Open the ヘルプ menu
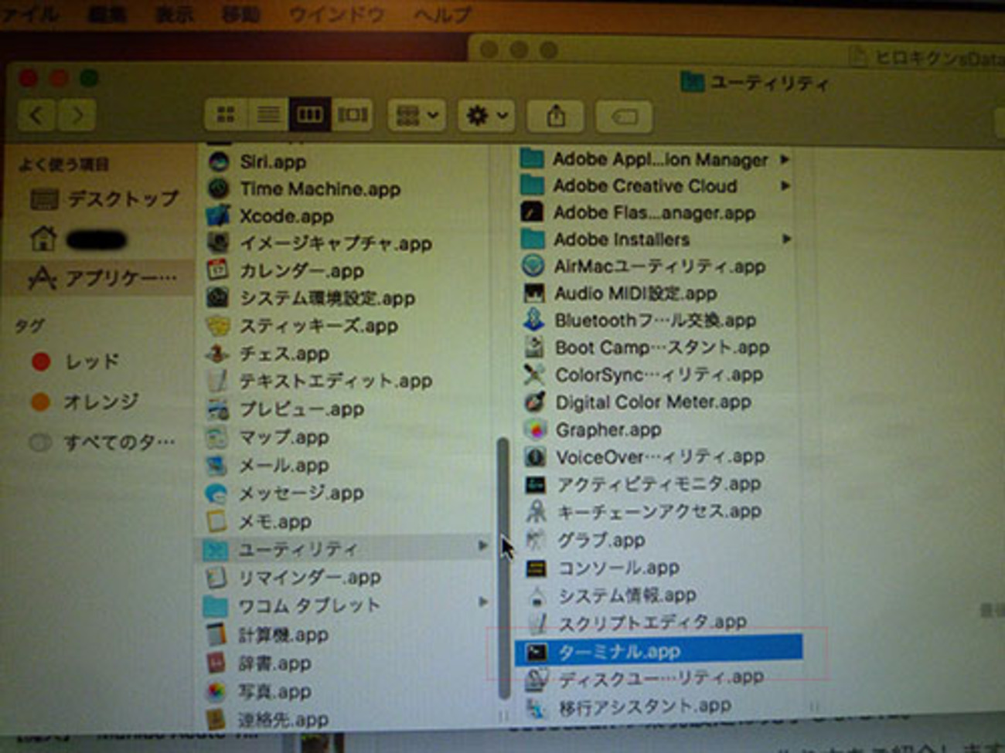 (441, 15)
